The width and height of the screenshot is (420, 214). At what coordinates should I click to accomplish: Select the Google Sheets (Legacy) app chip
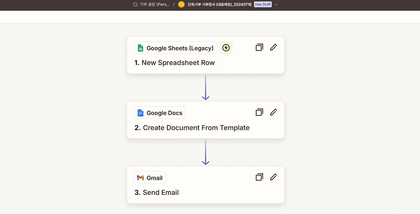pos(175,48)
